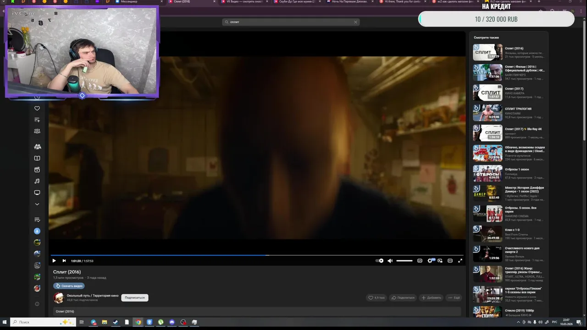Open subscriptions people icon in sidebar
Viewport: 587px width, 330px height.
[37, 131]
